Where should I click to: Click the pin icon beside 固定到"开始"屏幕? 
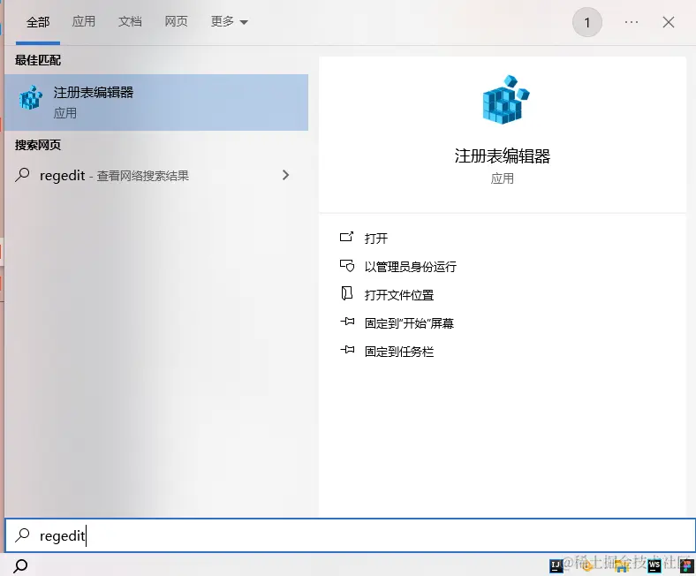(x=347, y=322)
